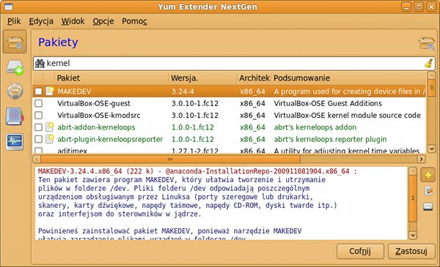Click version 3.24-4 cell
This screenshot has height=267, width=440.
point(183,91)
